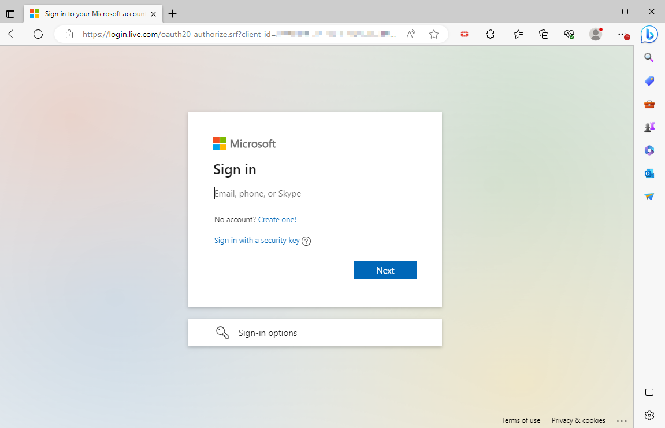Toggle the sidebar visibility button
Image resolution: width=665 pixels, height=428 pixels.
[649, 392]
